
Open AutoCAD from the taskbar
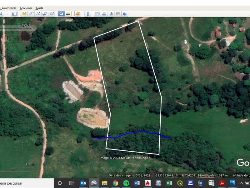[147, 183]
